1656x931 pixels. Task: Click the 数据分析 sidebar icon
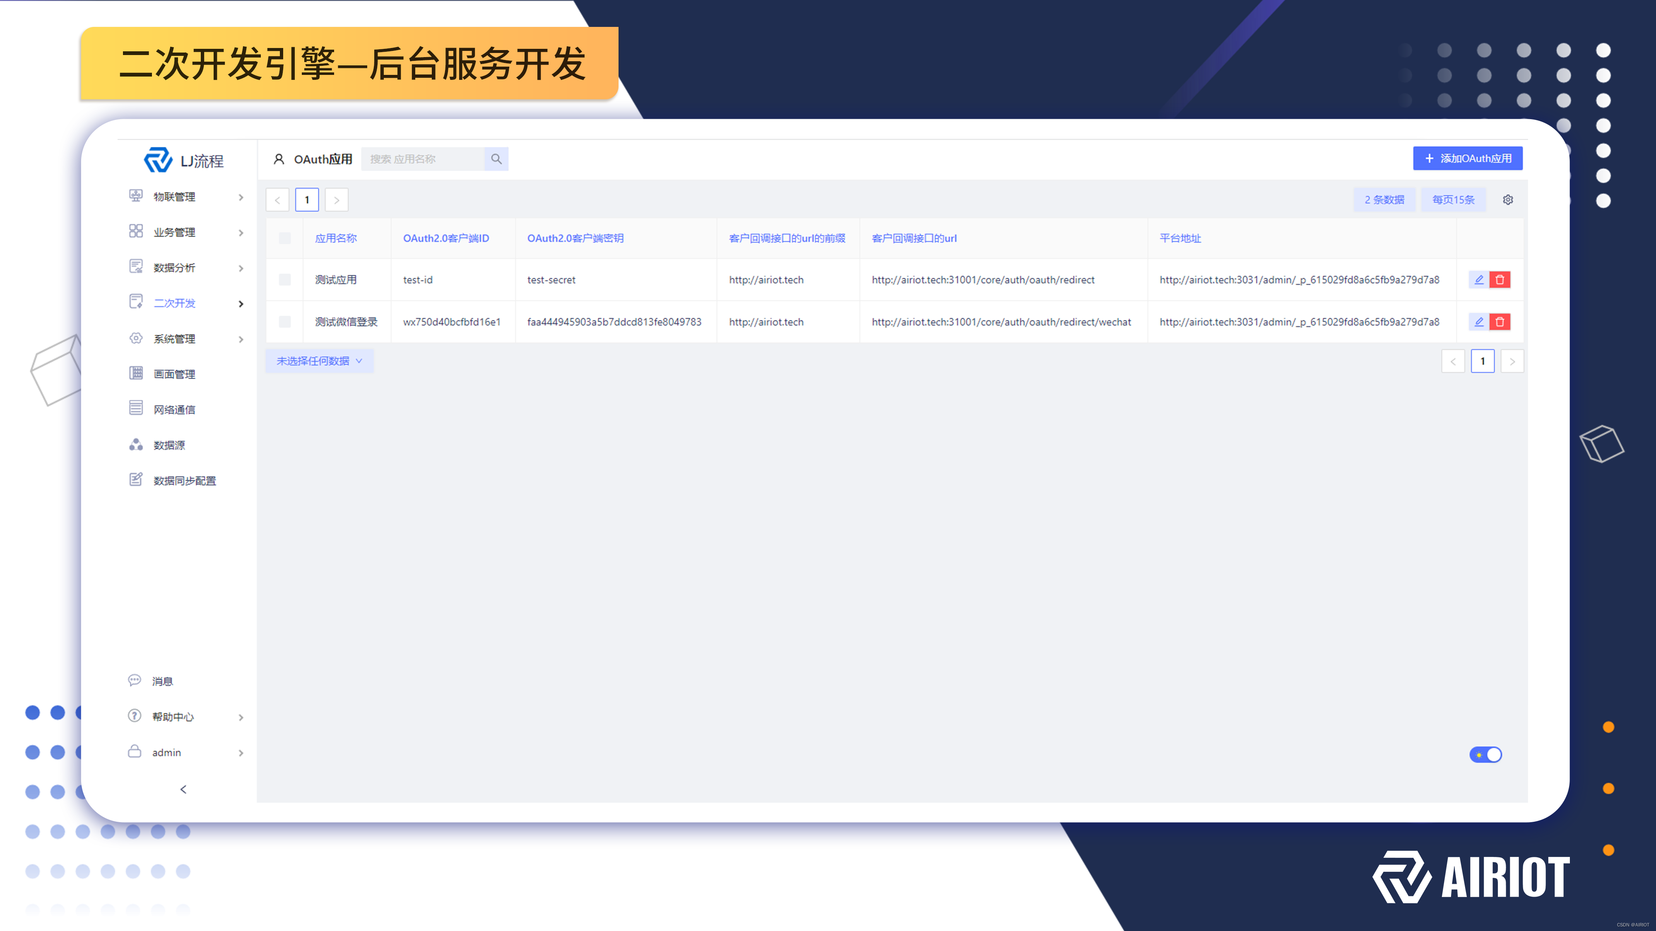pyautogui.click(x=135, y=267)
